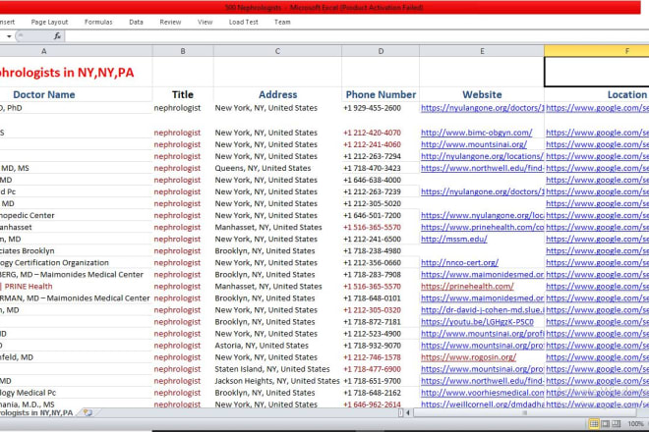Open Google location link in +1 212-305-5020 row
The height and width of the screenshot is (432, 649).
(x=597, y=203)
